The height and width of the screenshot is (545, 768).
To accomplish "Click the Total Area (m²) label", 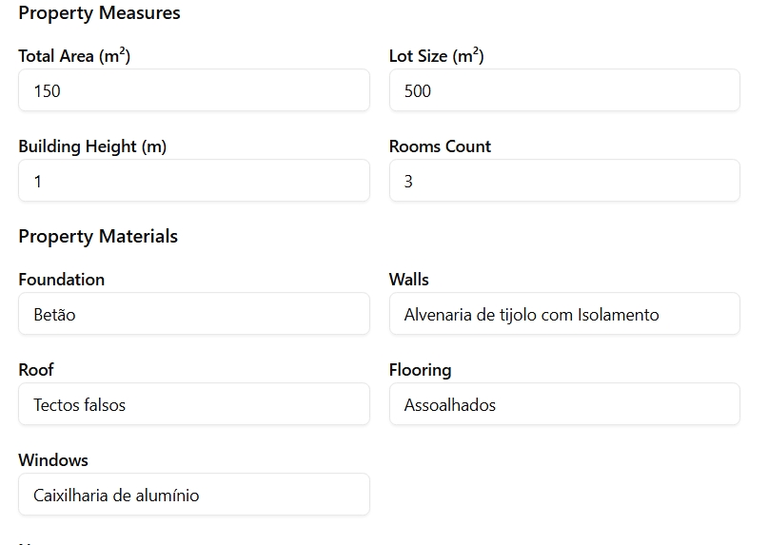I will pos(74,56).
